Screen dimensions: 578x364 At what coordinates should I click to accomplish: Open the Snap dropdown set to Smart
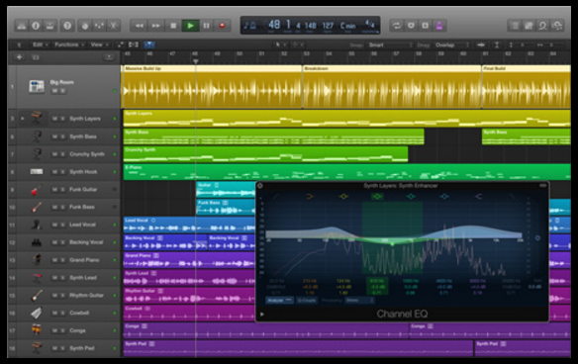(x=391, y=45)
